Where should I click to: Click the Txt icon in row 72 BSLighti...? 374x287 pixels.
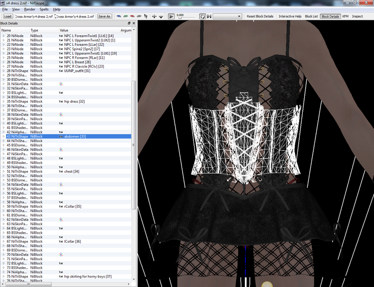[x=61, y=264]
